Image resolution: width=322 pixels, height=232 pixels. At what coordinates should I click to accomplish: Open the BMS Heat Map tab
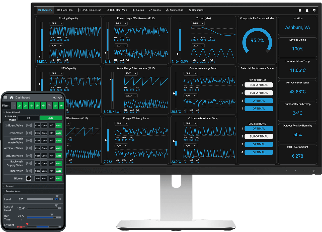click(x=117, y=10)
